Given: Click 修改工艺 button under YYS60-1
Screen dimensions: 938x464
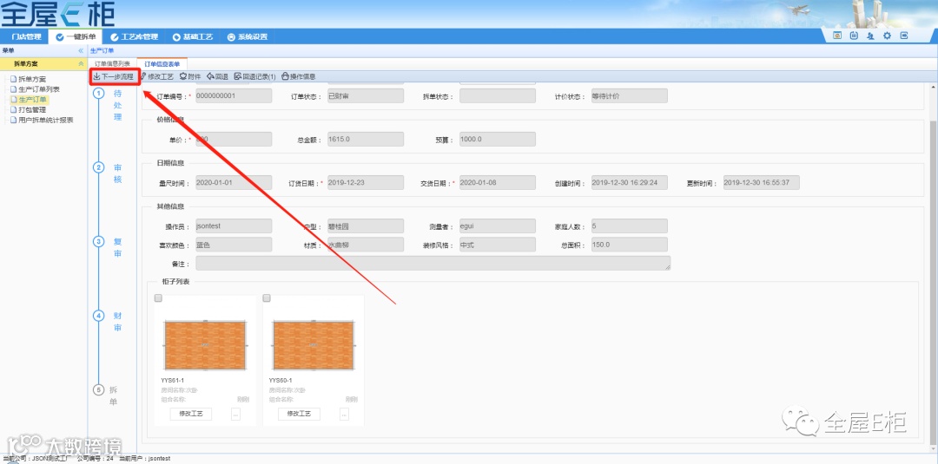Looking at the screenshot, I should (x=299, y=414).
